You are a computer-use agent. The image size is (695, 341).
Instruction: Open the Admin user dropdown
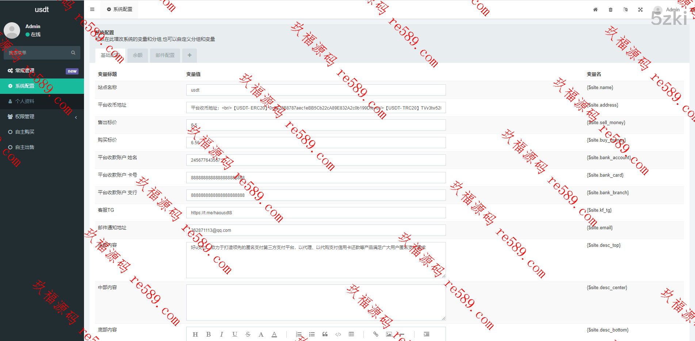(x=667, y=10)
